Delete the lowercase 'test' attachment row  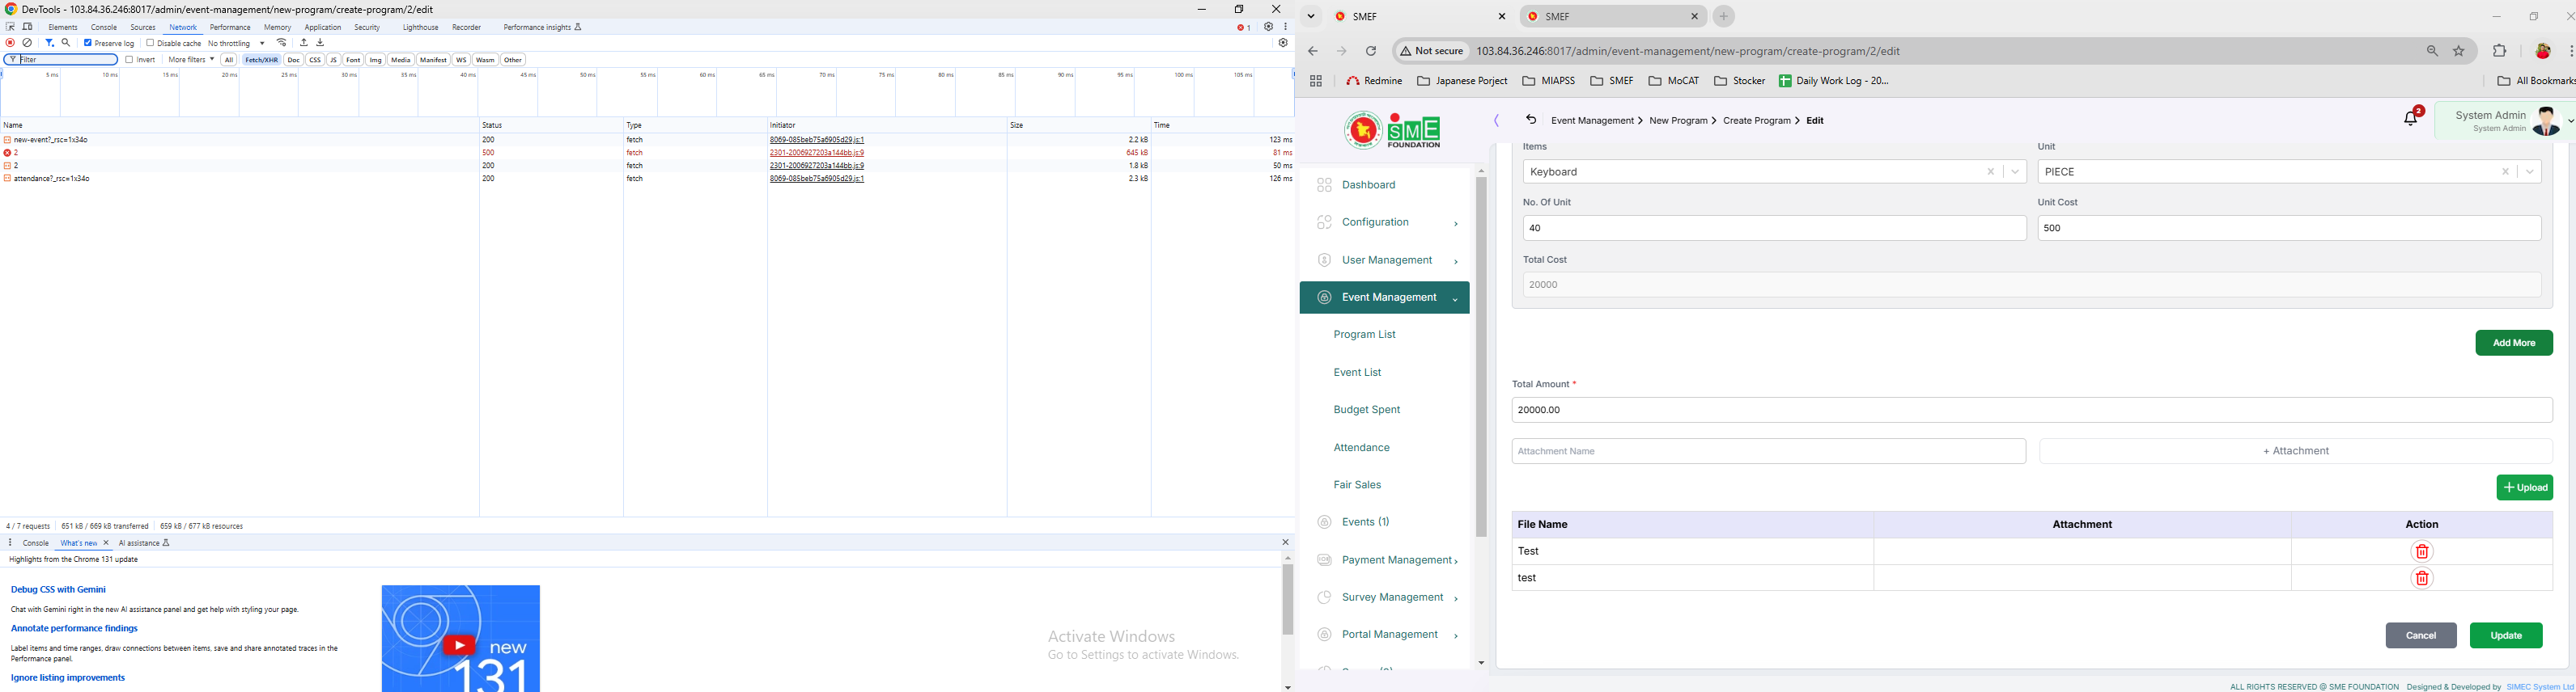click(x=2421, y=578)
